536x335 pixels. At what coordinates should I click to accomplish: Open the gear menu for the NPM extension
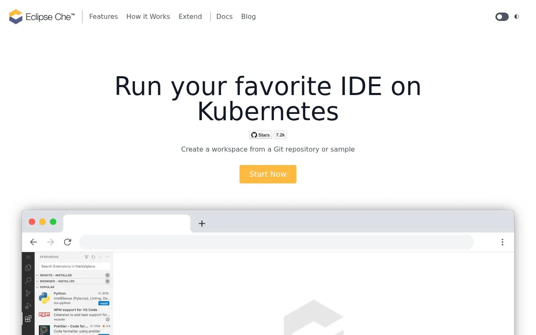click(107, 320)
